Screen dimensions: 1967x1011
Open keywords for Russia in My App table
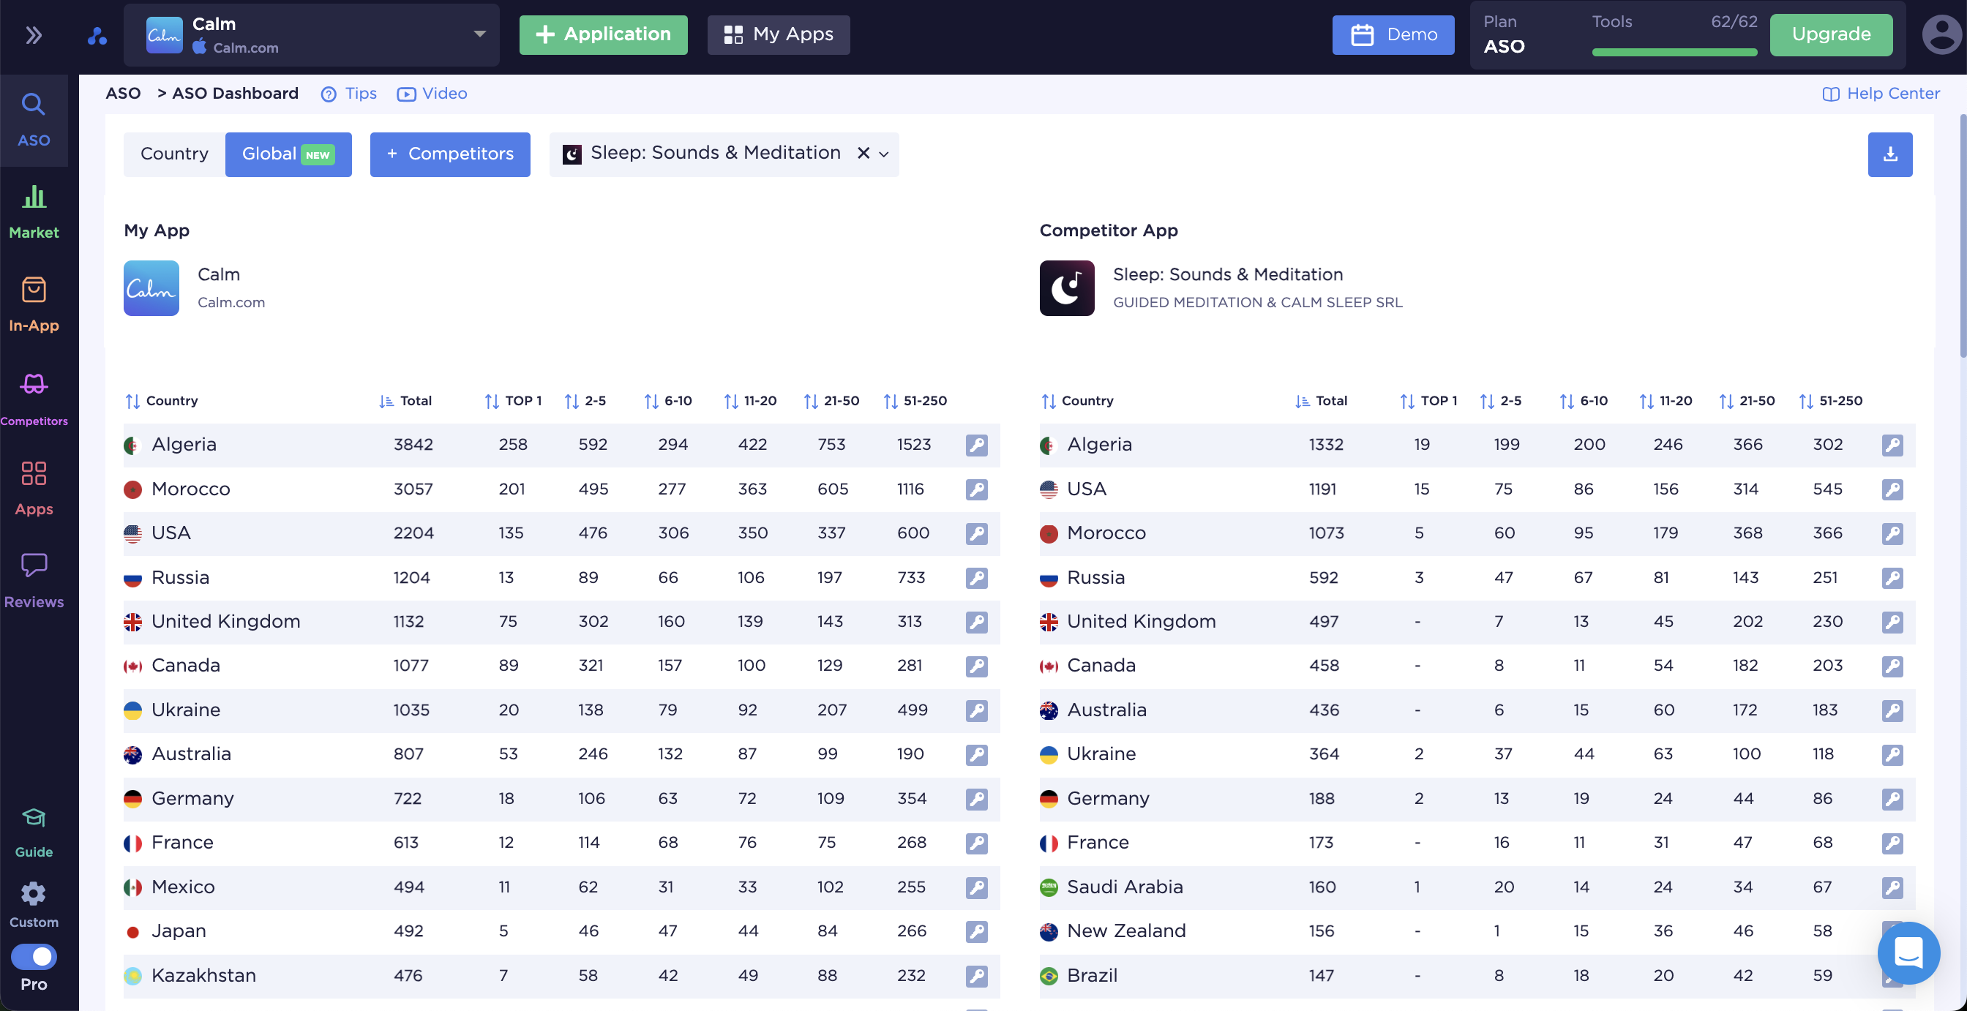click(977, 578)
